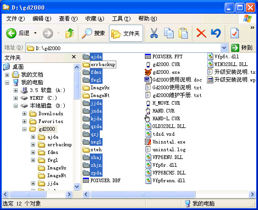The width and height of the screenshot is (258, 210).
Task: Collapse the gd2000 tree node
Action: pos(24,129)
